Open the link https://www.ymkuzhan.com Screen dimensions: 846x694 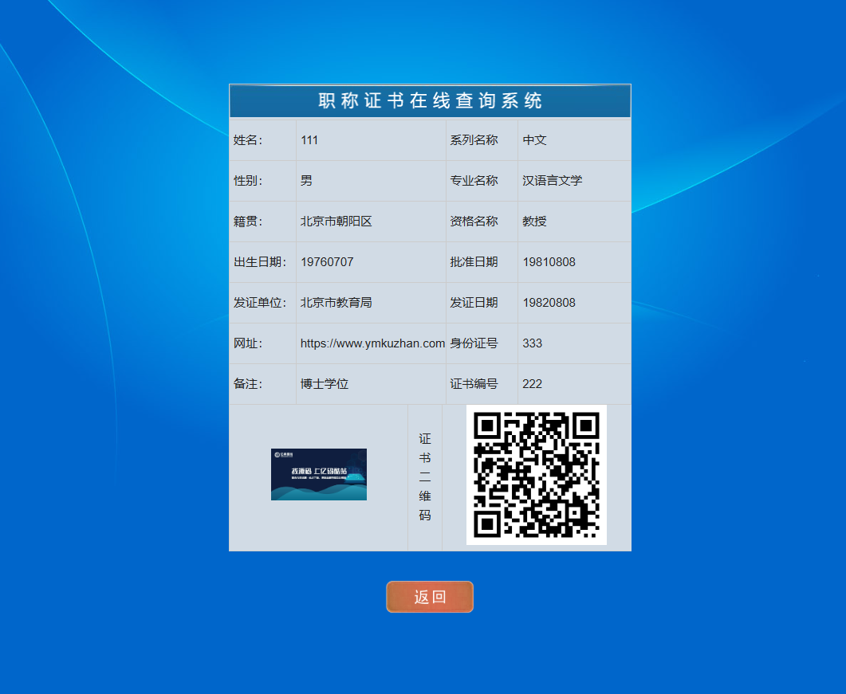(370, 343)
